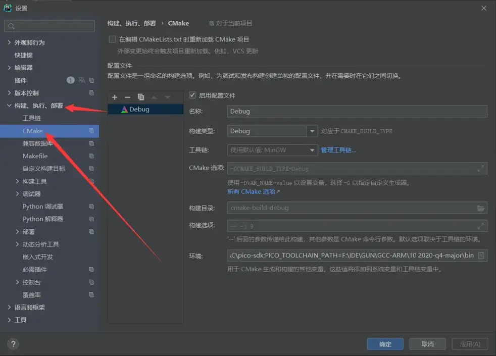Click the help question mark icon
This screenshot has width=496, height=356.
coord(13,344)
